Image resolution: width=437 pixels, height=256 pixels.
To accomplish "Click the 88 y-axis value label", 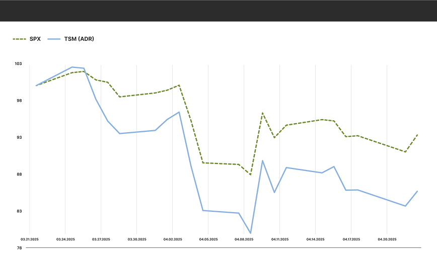I will (20, 175).
